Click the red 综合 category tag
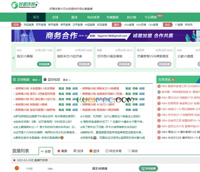This screenshot has height=172, width=200. click(168, 25)
